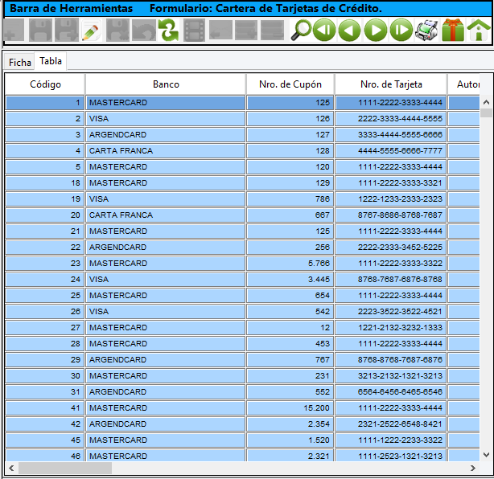The width and height of the screenshot is (494, 479).
Task: Go to next record arrow
Action: coord(375,31)
